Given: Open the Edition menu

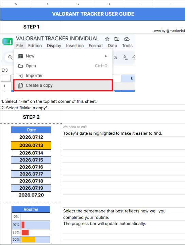Looking at the screenshot, I should coord(35,45).
